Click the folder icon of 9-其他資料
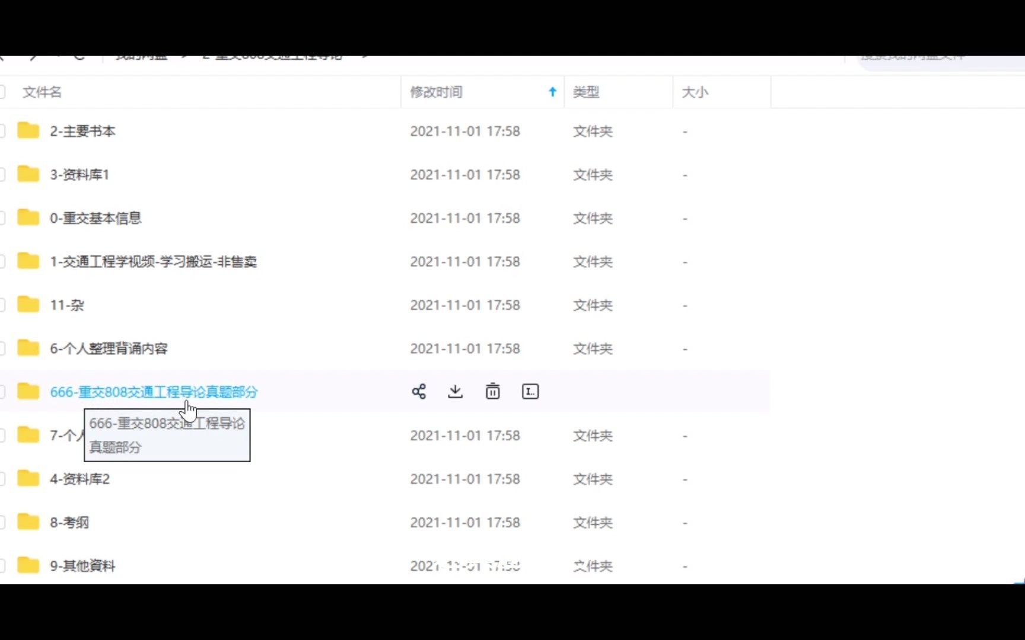Image resolution: width=1025 pixels, height=640 pixels. [x=28, y=565]
